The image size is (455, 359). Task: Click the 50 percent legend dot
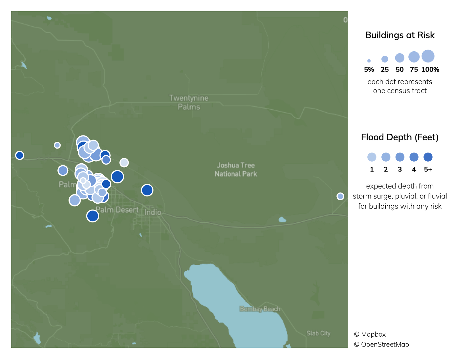400,58
